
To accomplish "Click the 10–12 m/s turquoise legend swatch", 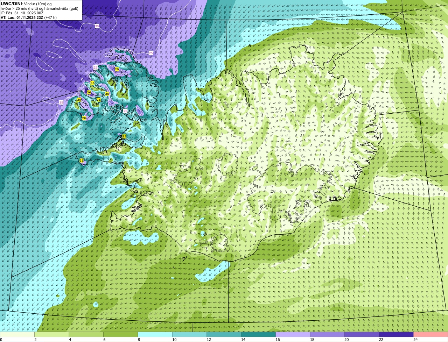I will [190, 335].
